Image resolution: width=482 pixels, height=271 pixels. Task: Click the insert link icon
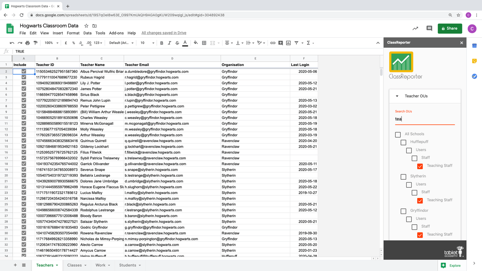(x=273, y=43)
